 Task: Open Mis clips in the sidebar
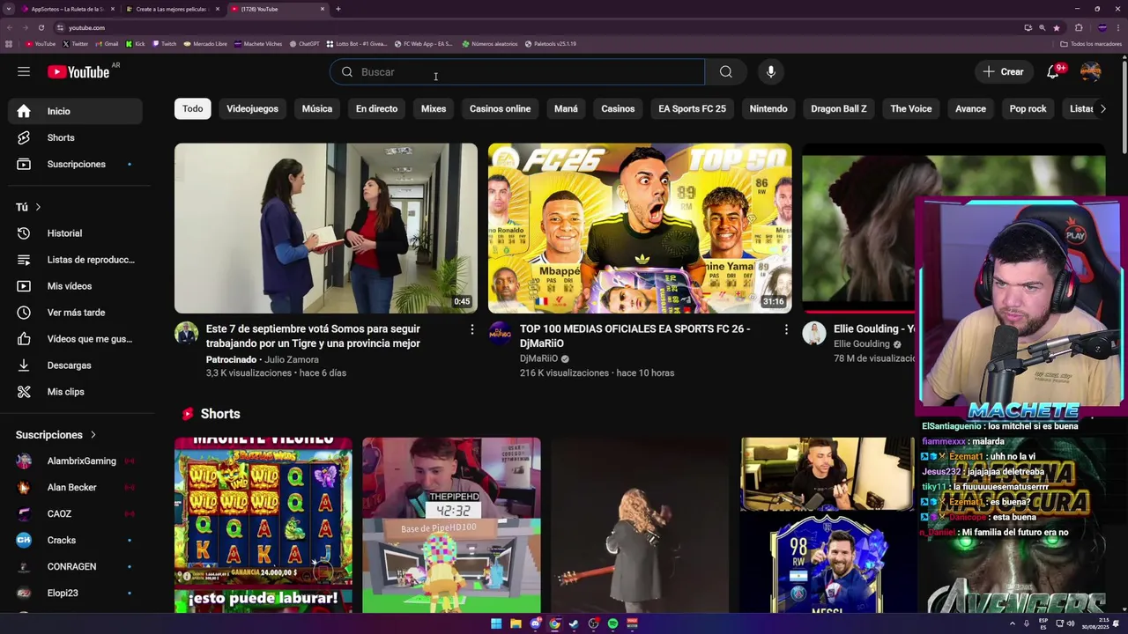click(x=75, y=392)
